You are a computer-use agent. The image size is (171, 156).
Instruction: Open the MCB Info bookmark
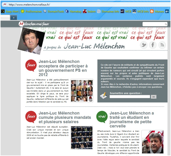143,11
